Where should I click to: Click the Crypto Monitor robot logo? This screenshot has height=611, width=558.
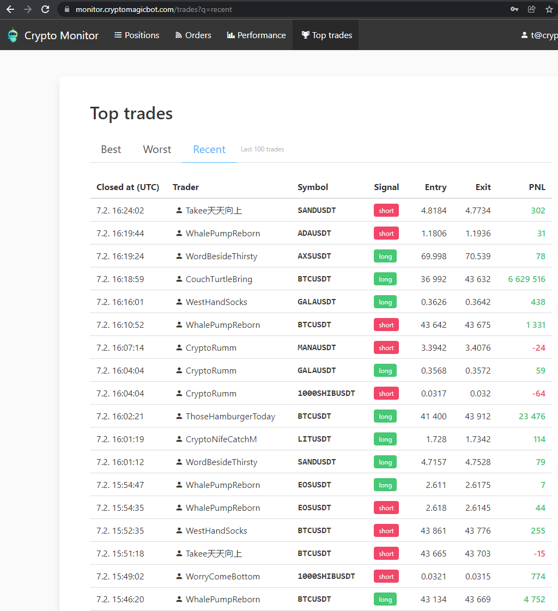(x=13, y=35)
